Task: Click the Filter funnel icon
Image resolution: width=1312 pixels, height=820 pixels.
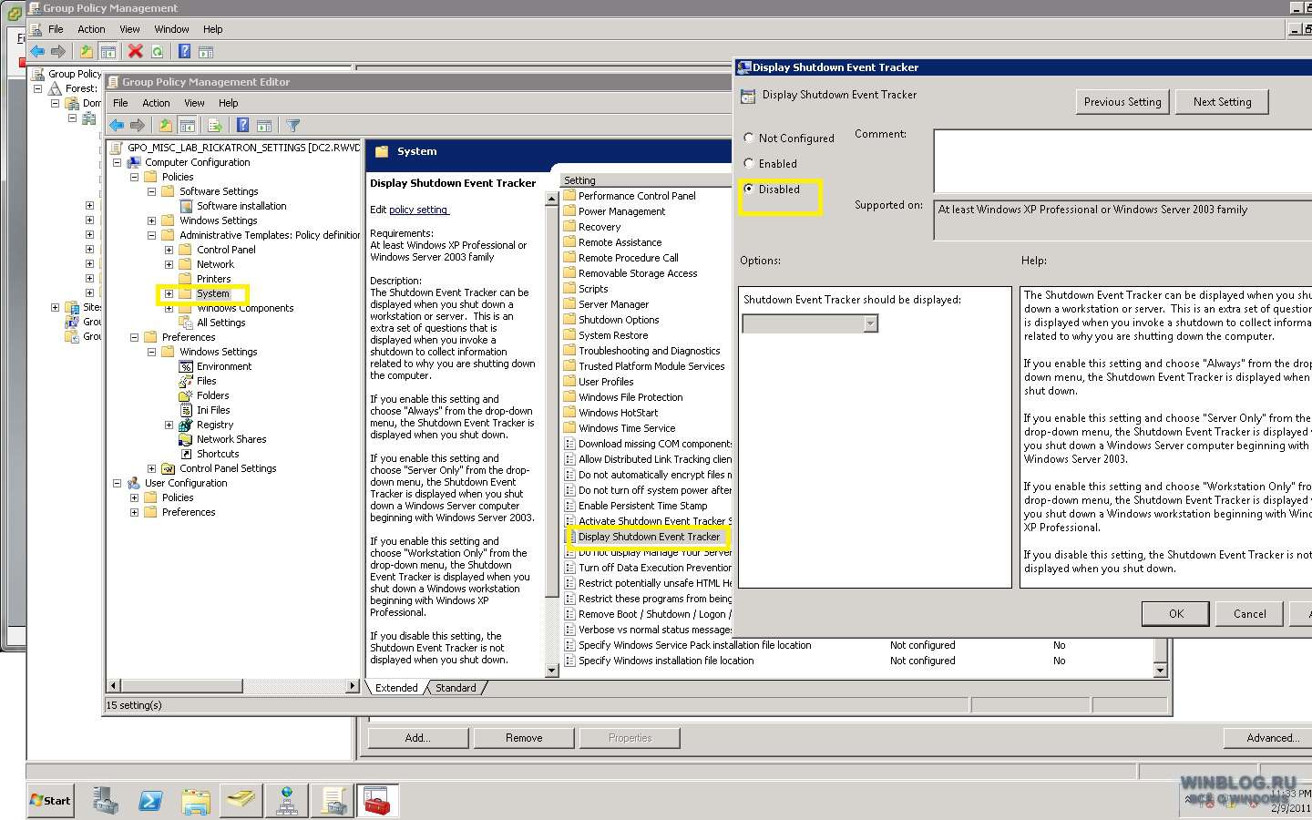Action: tap(292, 126)
